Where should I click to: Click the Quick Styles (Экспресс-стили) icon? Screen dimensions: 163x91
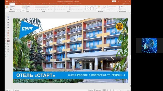[104, 7]
